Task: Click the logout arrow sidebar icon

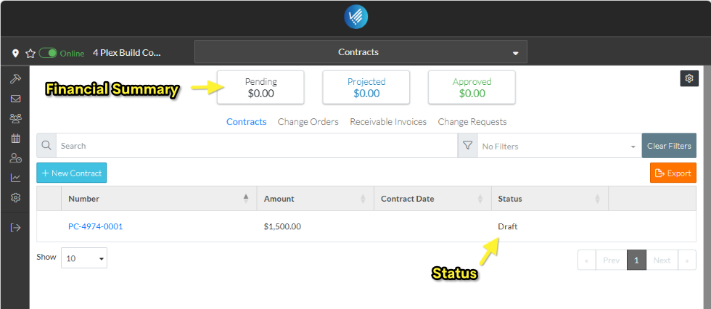Action: click(15, 227)
